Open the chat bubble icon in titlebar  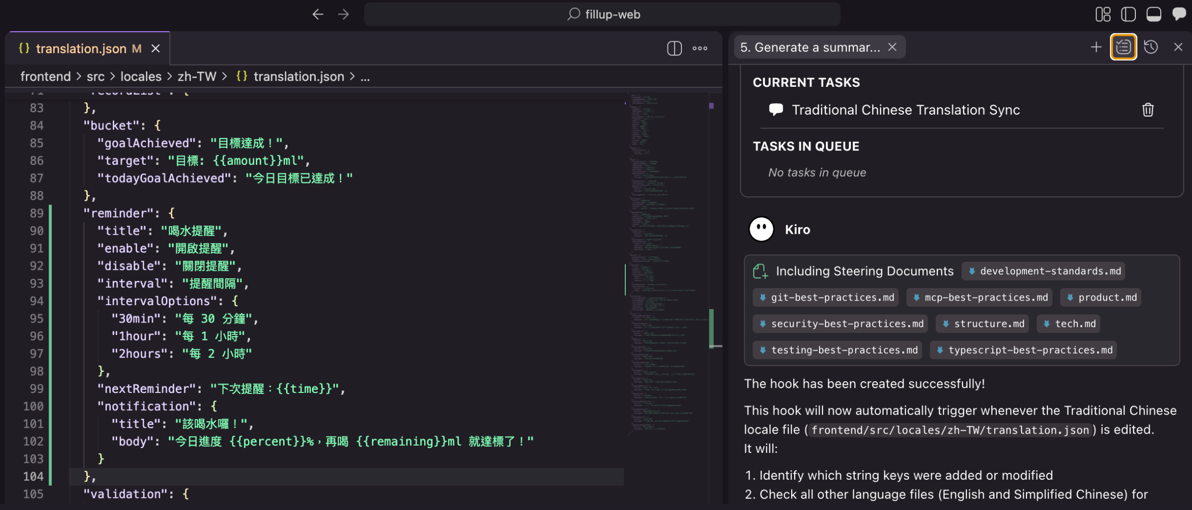tap(1180, 14)
